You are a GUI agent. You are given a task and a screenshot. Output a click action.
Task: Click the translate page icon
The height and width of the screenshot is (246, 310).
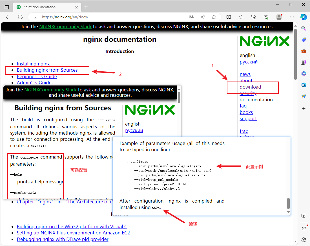coord(191,17)
